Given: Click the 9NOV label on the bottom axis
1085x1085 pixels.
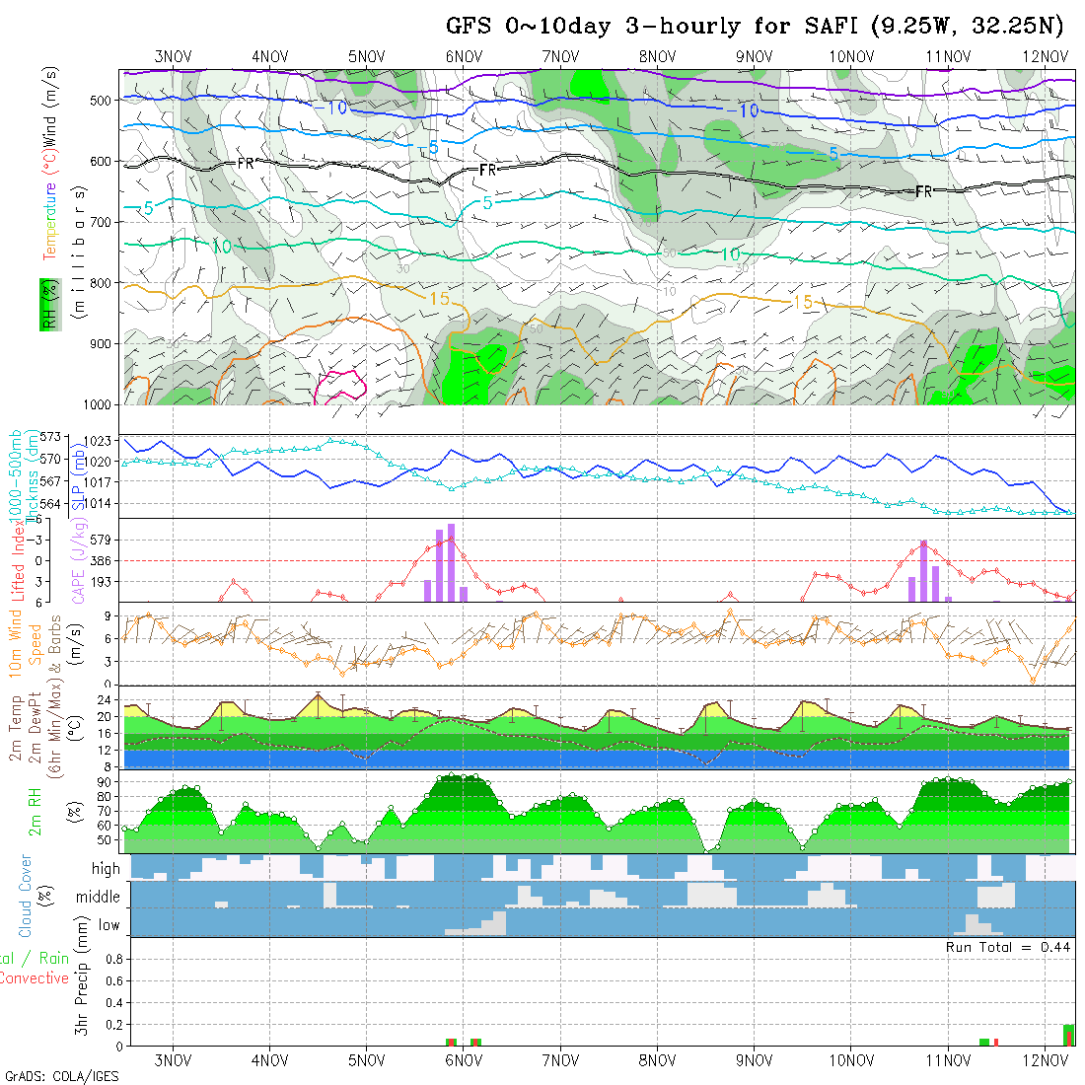Looking at the screenshot, I should pos(754,1060).
